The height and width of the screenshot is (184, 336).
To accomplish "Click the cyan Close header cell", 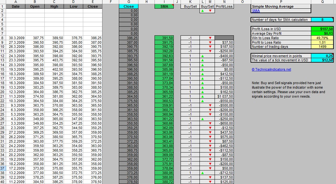I will pos(128,6).
